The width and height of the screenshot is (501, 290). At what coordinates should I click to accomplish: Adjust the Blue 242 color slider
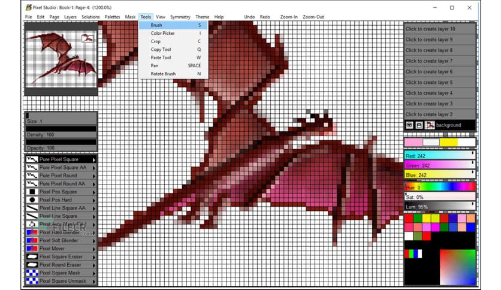tap(440, 175)
